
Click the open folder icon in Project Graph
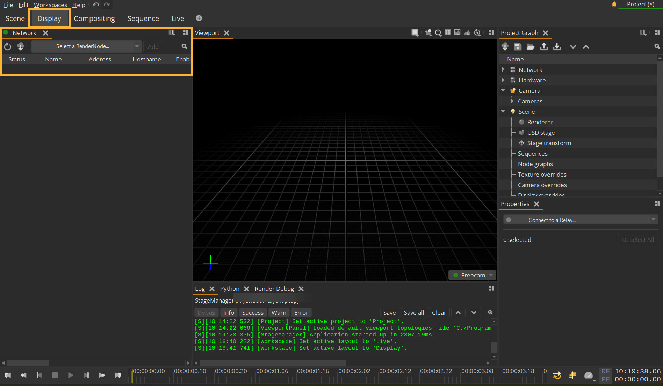531,46
